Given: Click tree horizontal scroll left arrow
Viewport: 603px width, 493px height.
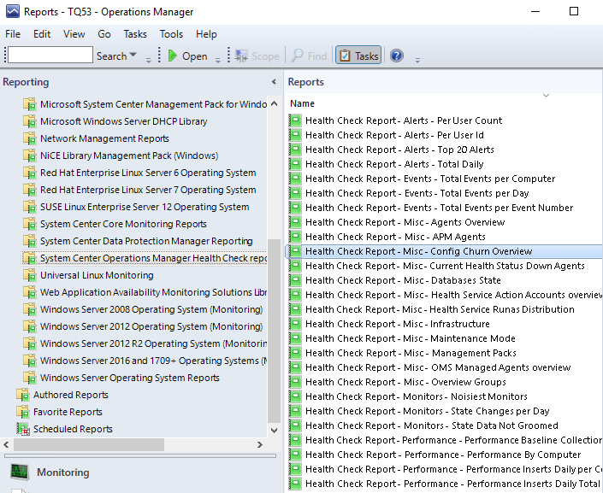Looking at the screenshot, I should [x=6, y=444].
